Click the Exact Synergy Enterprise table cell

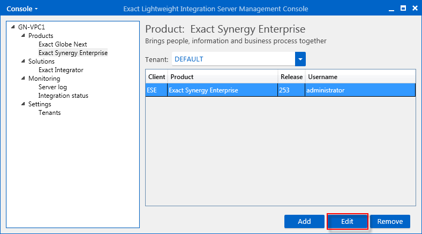tap(223, 90)
